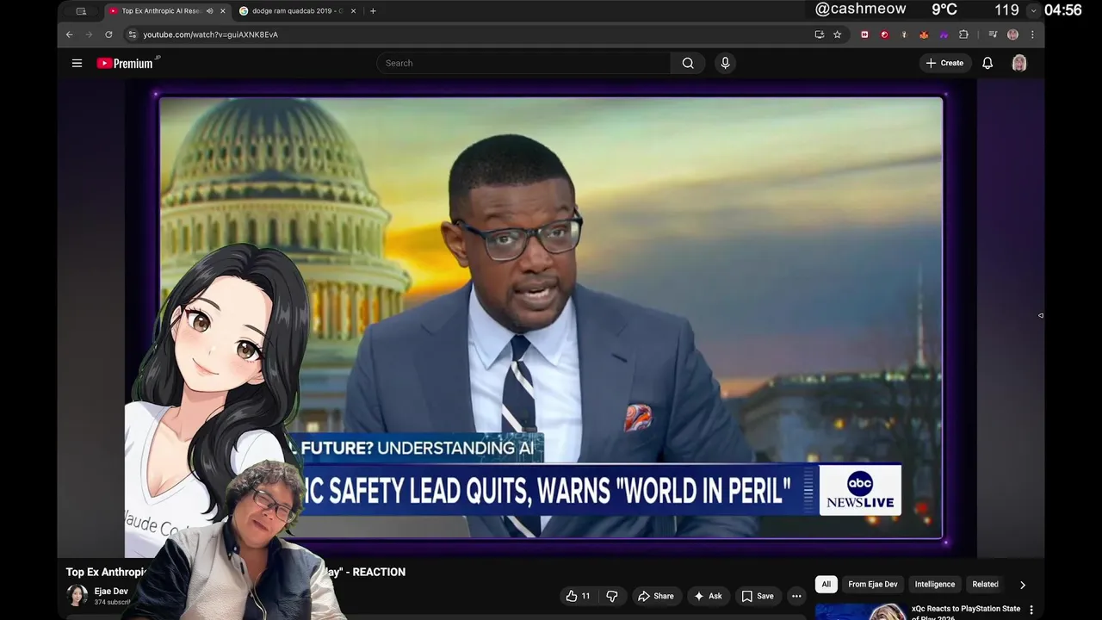Dislike the video with thumbs-down

coord(612,596)
